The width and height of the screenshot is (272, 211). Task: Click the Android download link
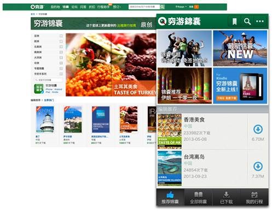coord(58,89)
